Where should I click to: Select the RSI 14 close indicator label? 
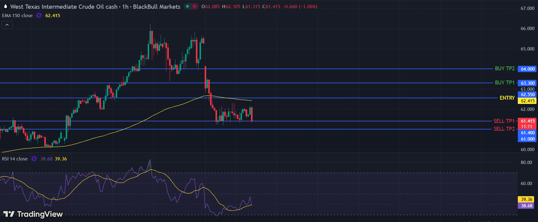coord(15,159)
